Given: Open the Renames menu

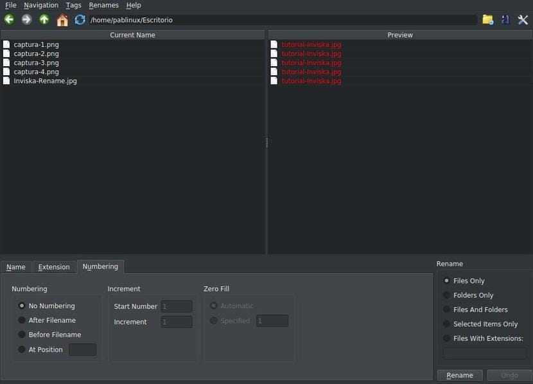Looking at the screenshot, I should (x=103, y=5).
